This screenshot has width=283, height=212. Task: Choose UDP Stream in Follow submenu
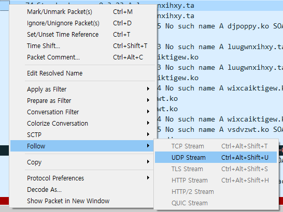click(216, 157)
